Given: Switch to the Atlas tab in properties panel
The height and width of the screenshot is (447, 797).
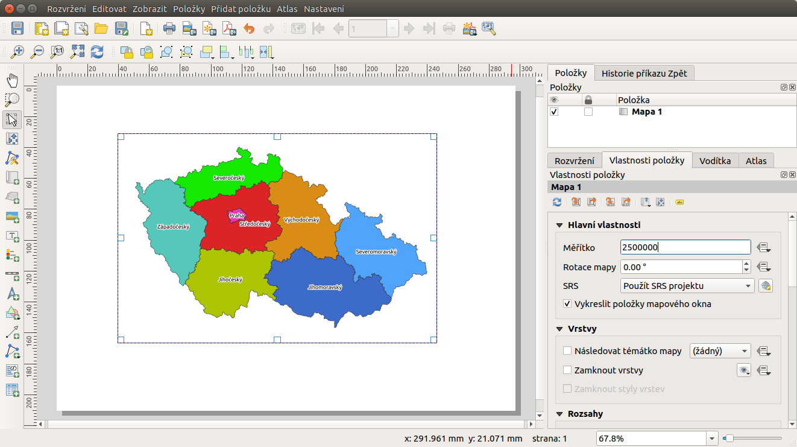Looking at the screenshot, I should 756,160.
